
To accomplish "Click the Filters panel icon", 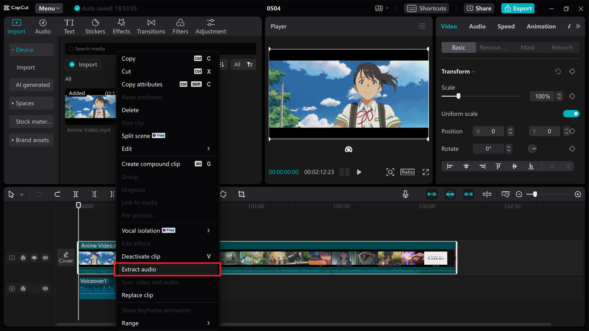I will (x=180, y=26).
